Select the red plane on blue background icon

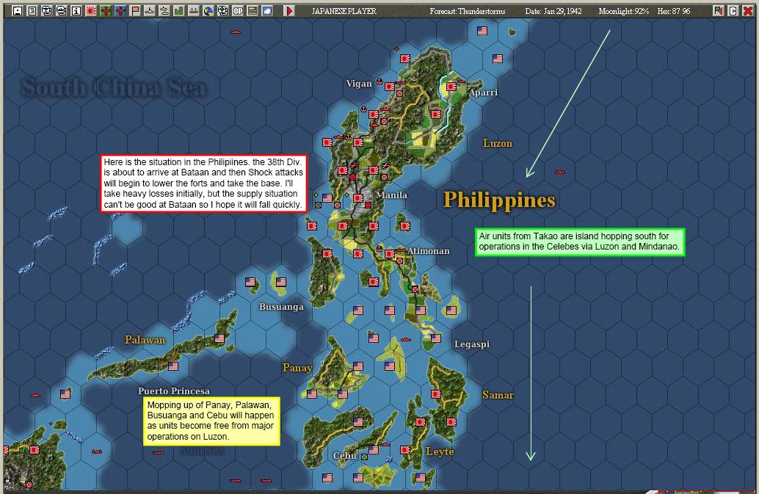tap(120, 11)
